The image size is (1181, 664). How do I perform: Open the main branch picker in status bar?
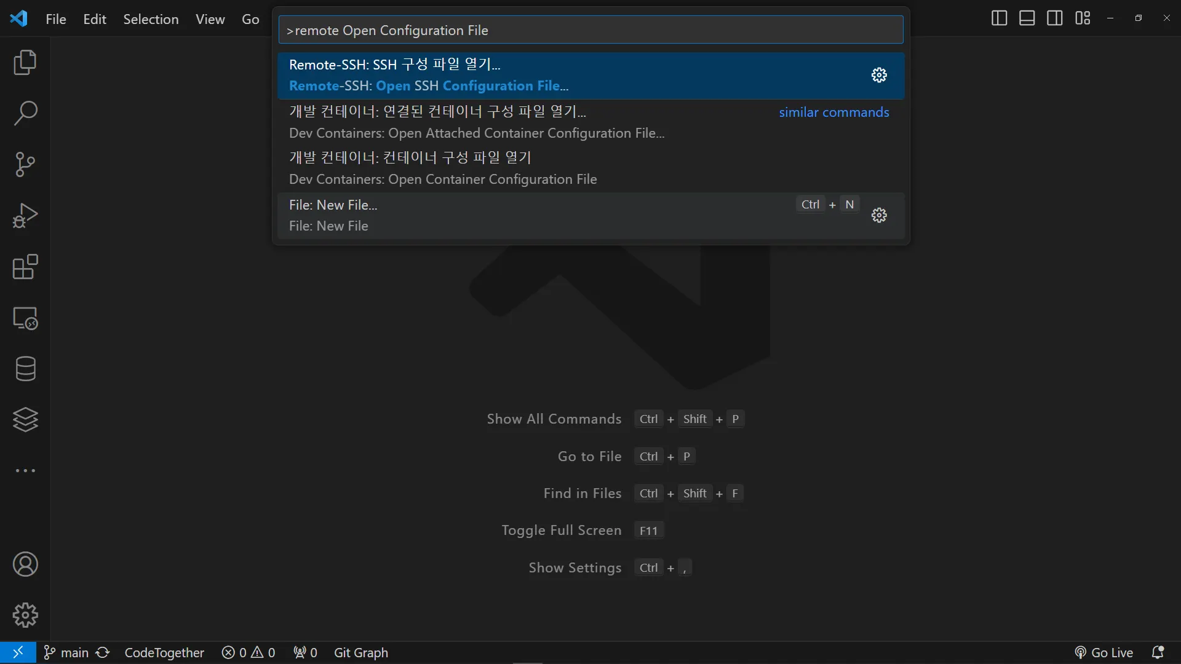67,652
